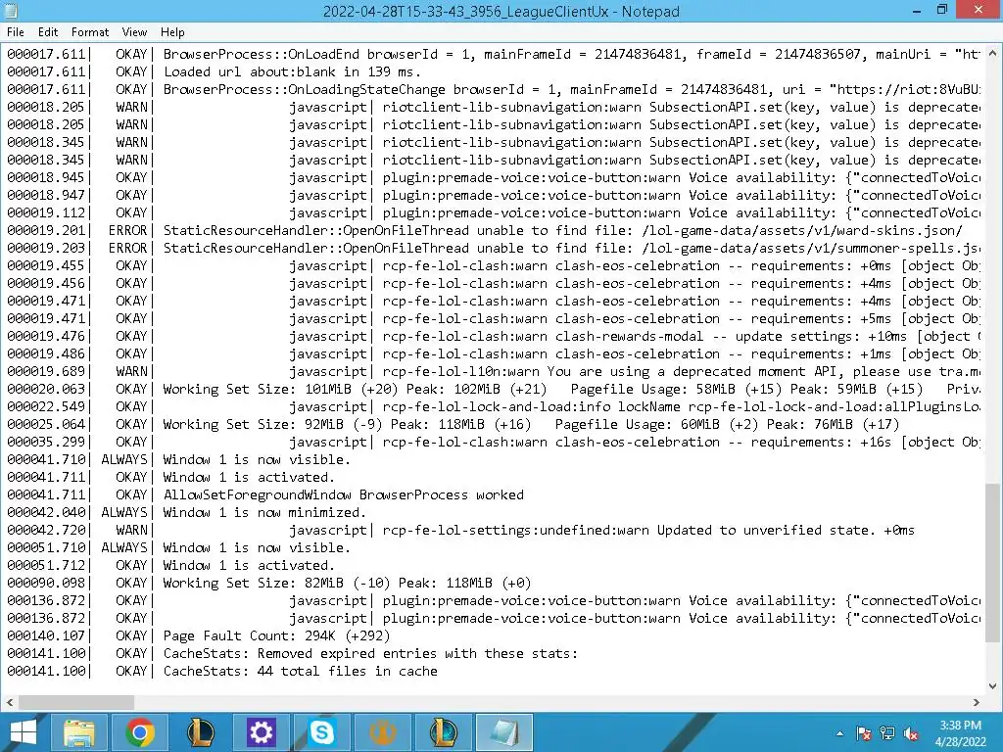Click 'CacheStats: 44 total files in cache'
This screenshot has width=1003, height=752.
[x=300, y=671]
